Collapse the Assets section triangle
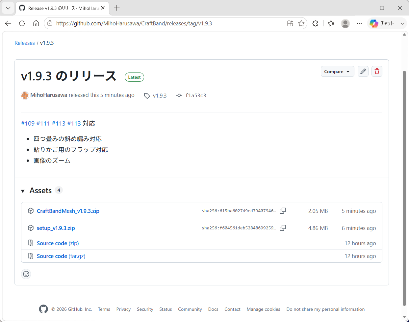This screenshot has width=409, height=322. click(23, 191)
